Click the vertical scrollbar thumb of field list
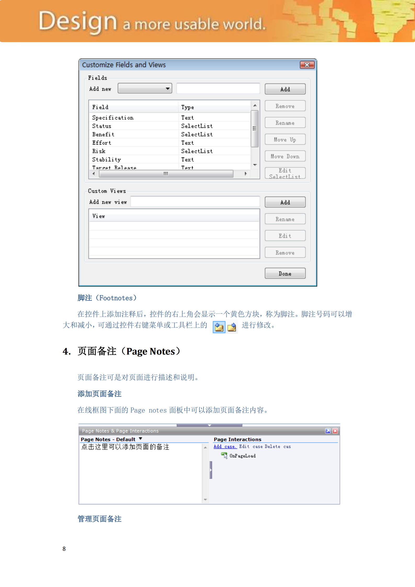 [255, 128]
